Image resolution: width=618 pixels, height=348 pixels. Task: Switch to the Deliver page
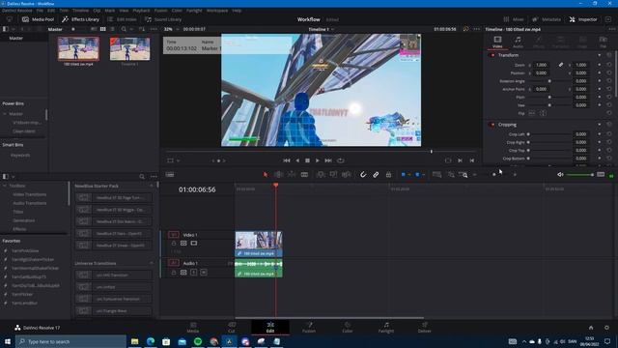[425, 328]
